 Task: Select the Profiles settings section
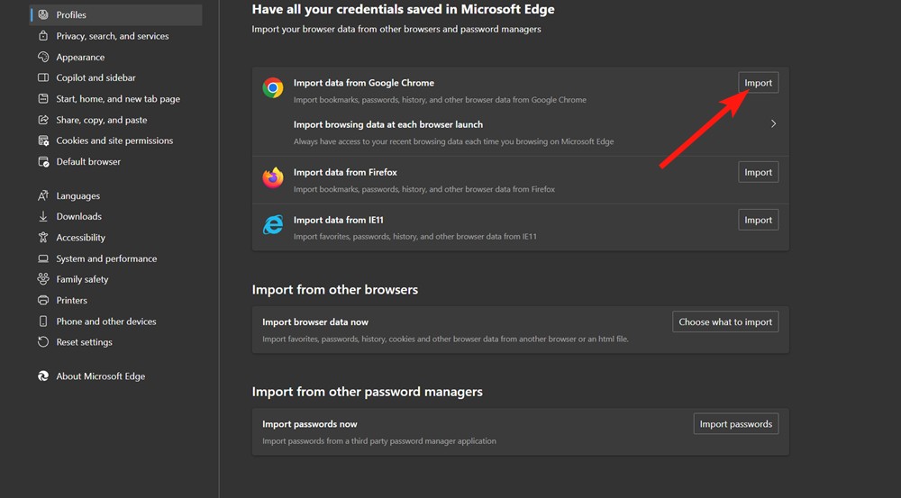point(71,15)
